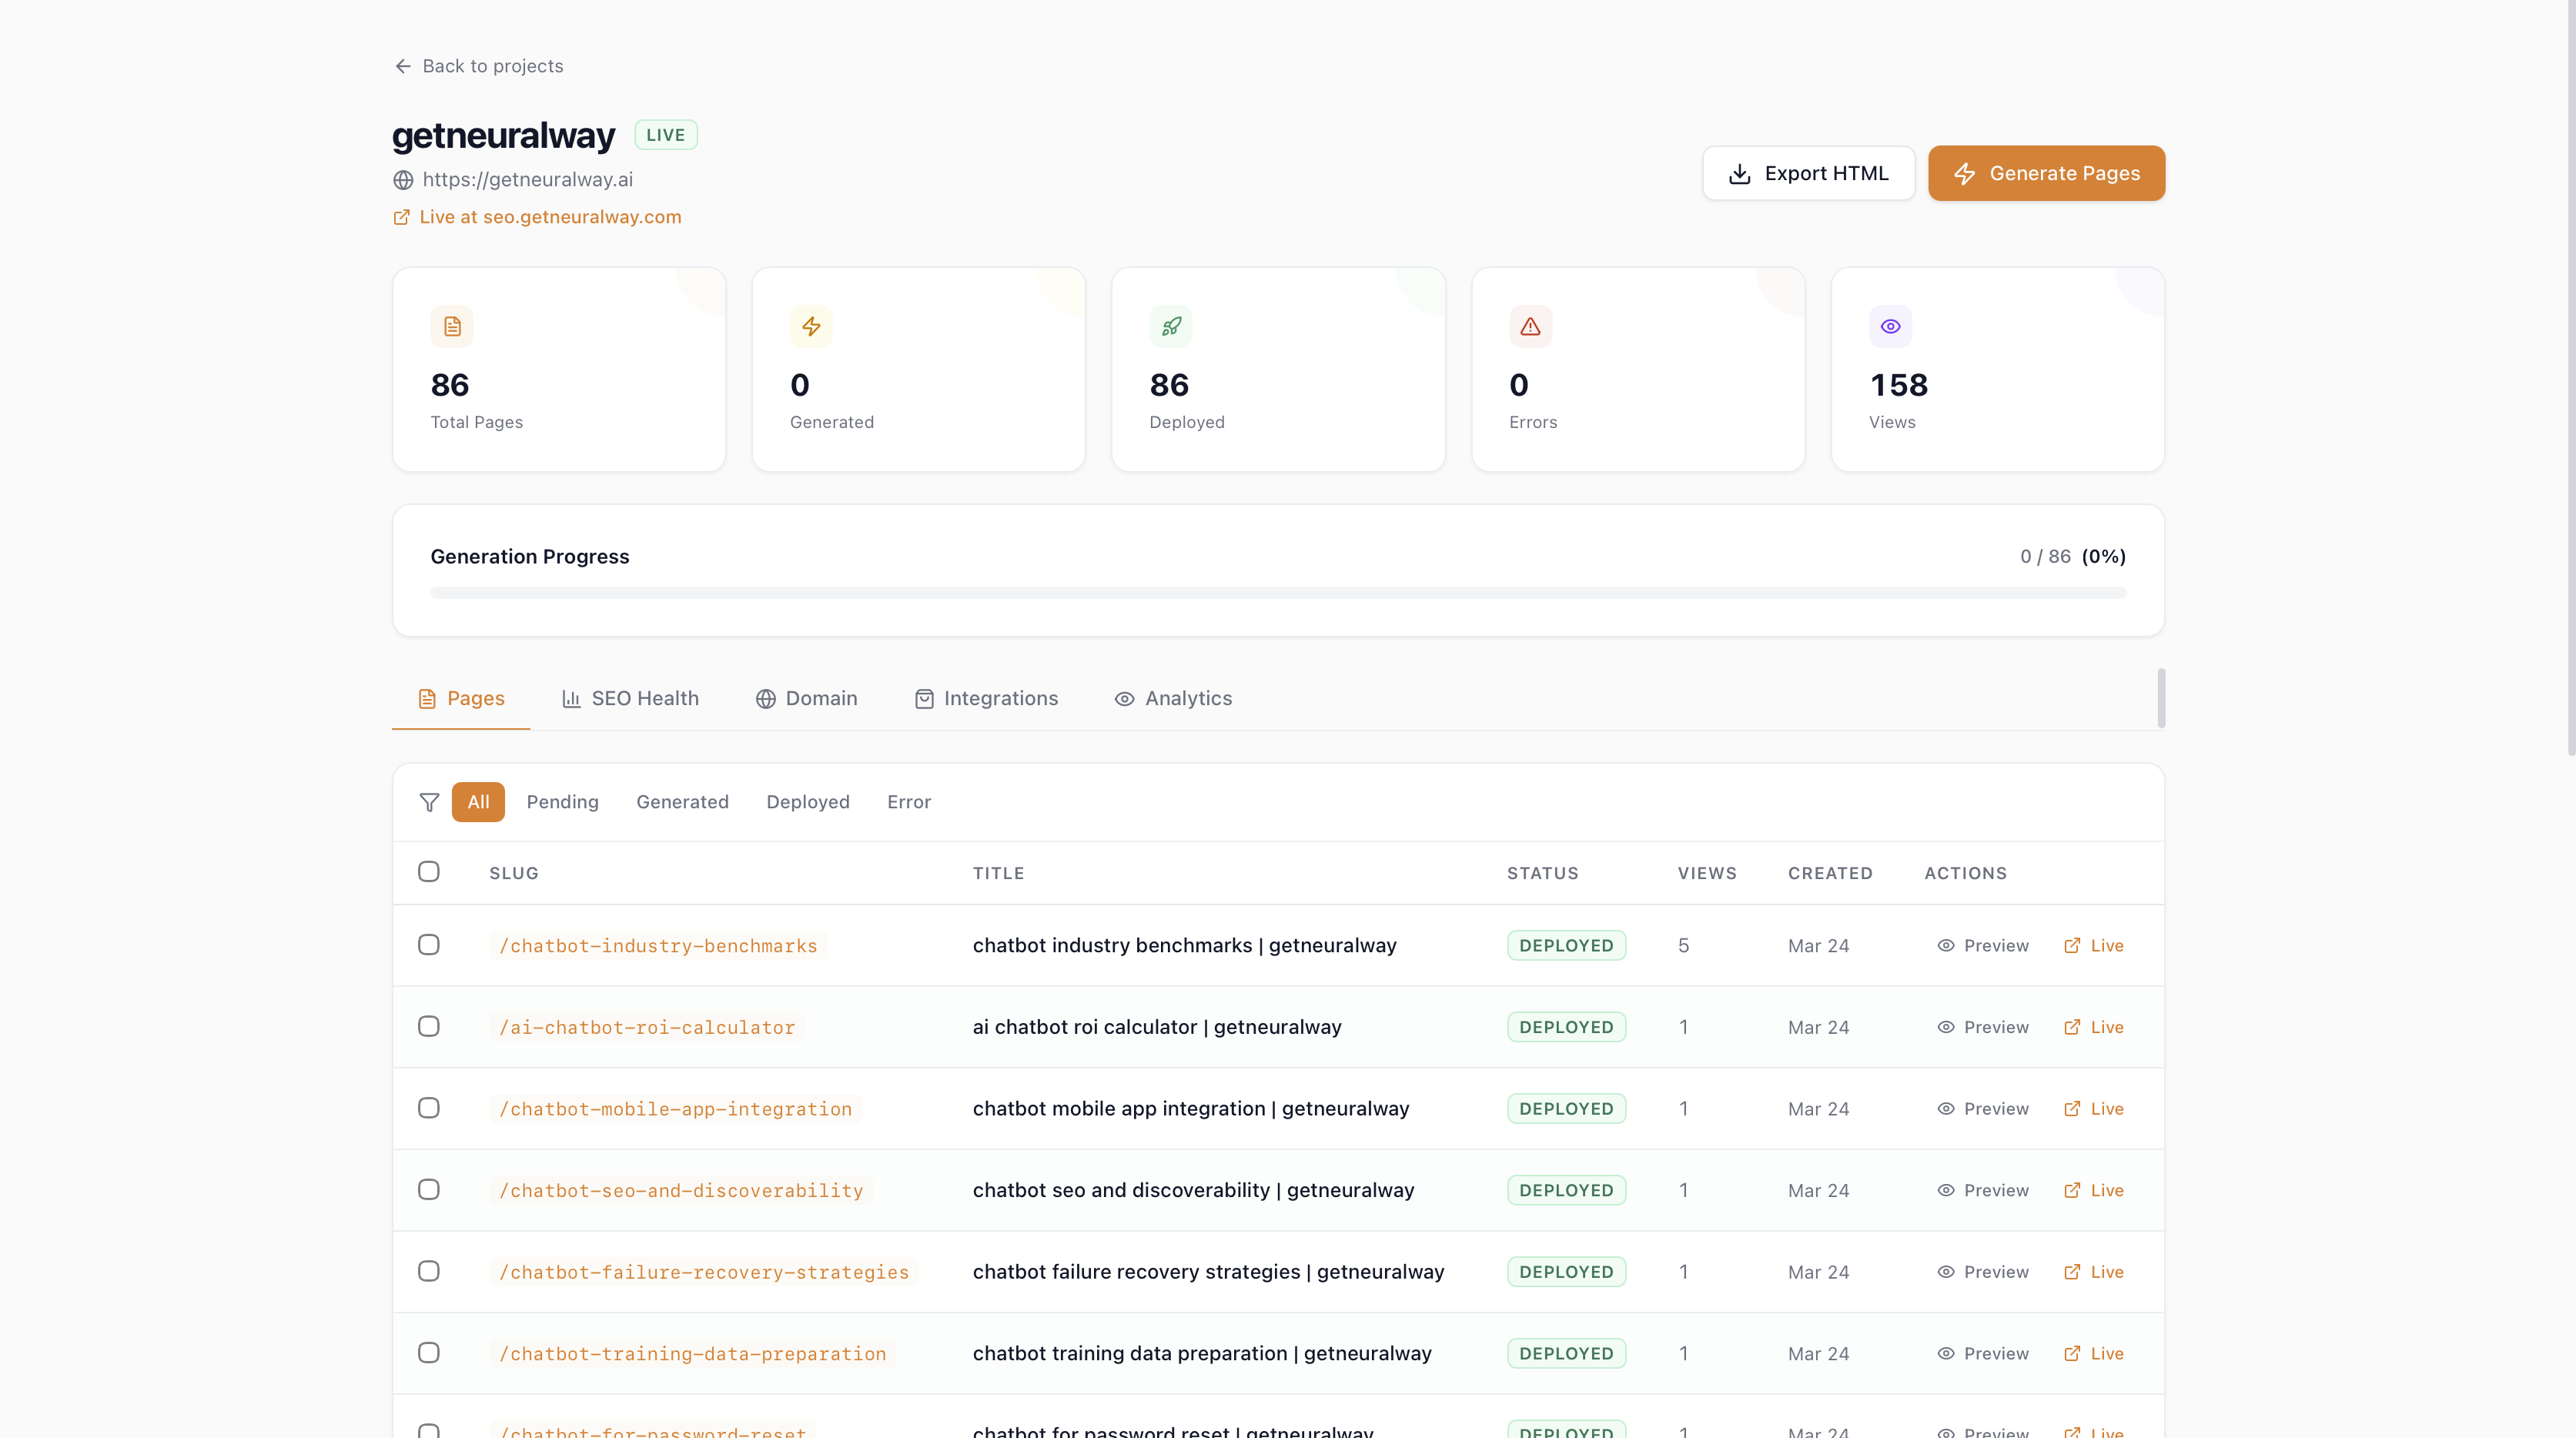The image size is (2576, 1438).
Task: Click the globe icon beside the site URL
Action: point(403,180)
